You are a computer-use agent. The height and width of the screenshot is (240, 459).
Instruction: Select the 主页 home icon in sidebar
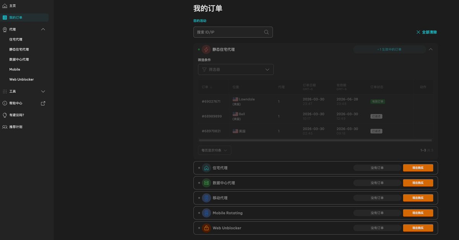tap(4, 6)
